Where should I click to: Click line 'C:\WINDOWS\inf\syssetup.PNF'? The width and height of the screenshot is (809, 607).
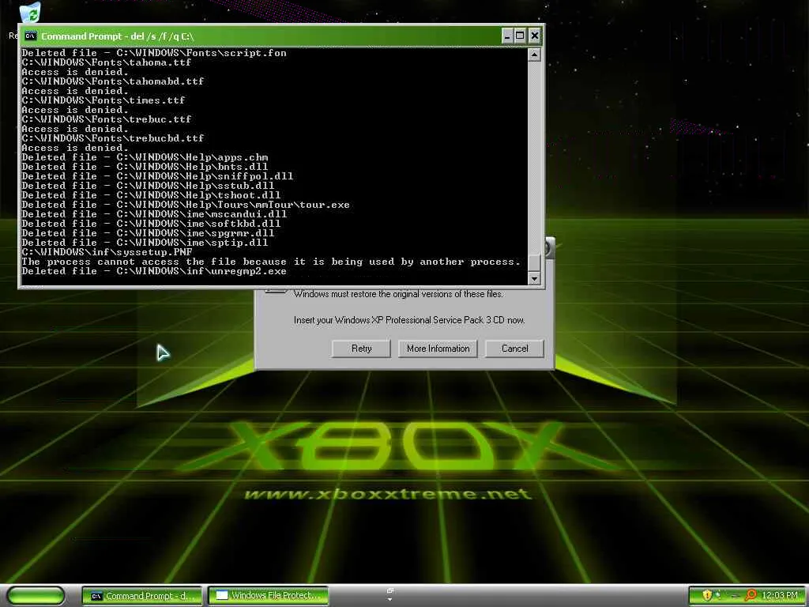point(107,252)
